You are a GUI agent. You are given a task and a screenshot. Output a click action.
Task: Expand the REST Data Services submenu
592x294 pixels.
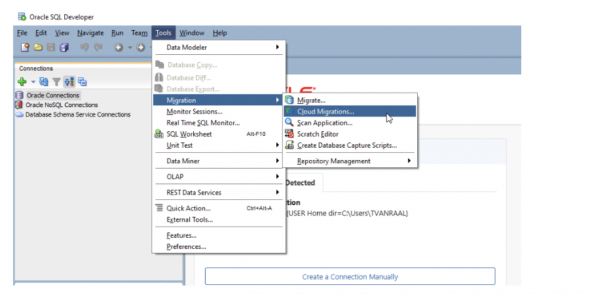click(219, 192)
